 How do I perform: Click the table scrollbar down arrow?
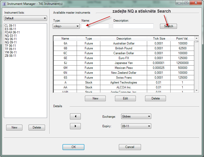(x=197, y=90)
